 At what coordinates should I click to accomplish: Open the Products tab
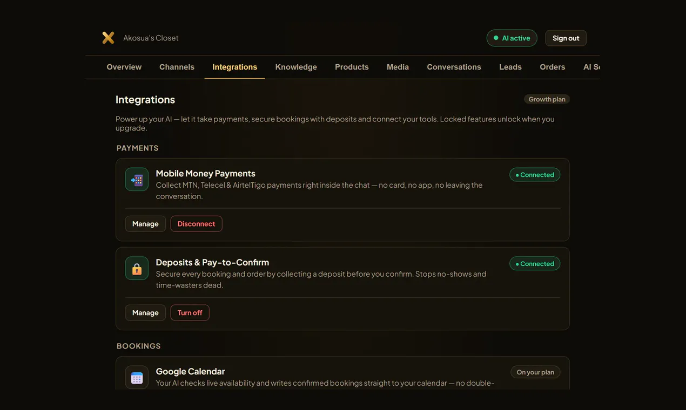(x=352, y=67)
